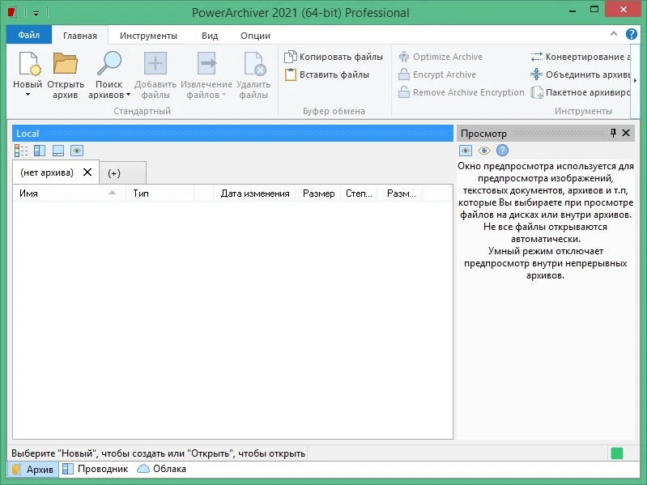Click Вставить файлы clipboard icon

pos(291,74)
